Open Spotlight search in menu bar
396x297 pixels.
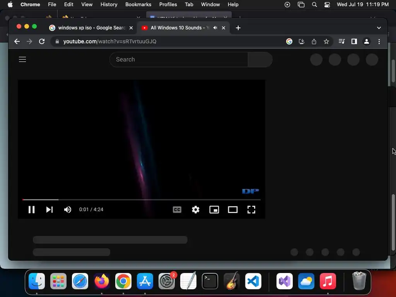click(314, 5)
